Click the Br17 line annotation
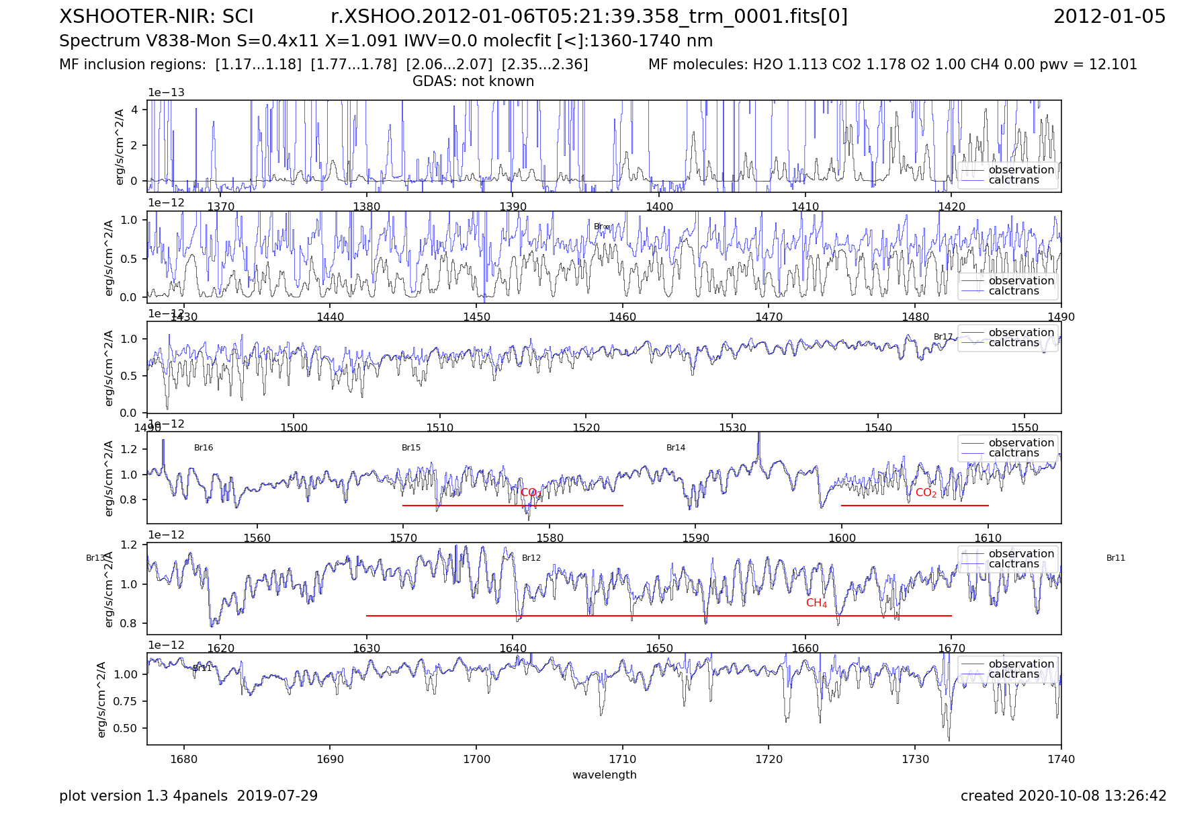This screenshot has width=1179, height=837. 943,337
